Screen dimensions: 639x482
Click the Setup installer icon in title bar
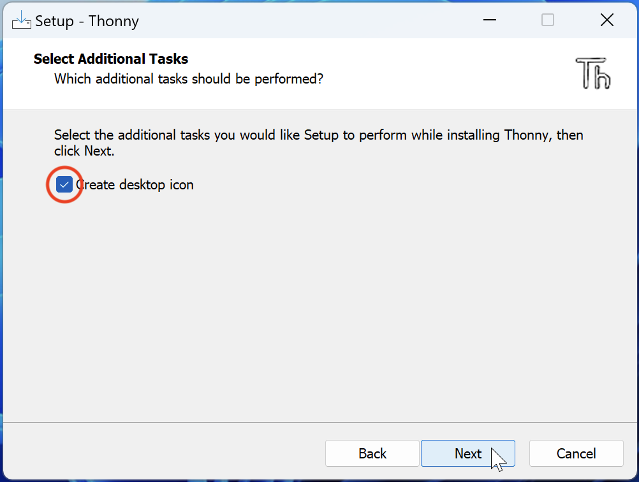tap(21, 20)
